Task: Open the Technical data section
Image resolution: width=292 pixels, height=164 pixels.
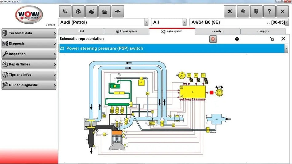Action: [x=29, y=33]
